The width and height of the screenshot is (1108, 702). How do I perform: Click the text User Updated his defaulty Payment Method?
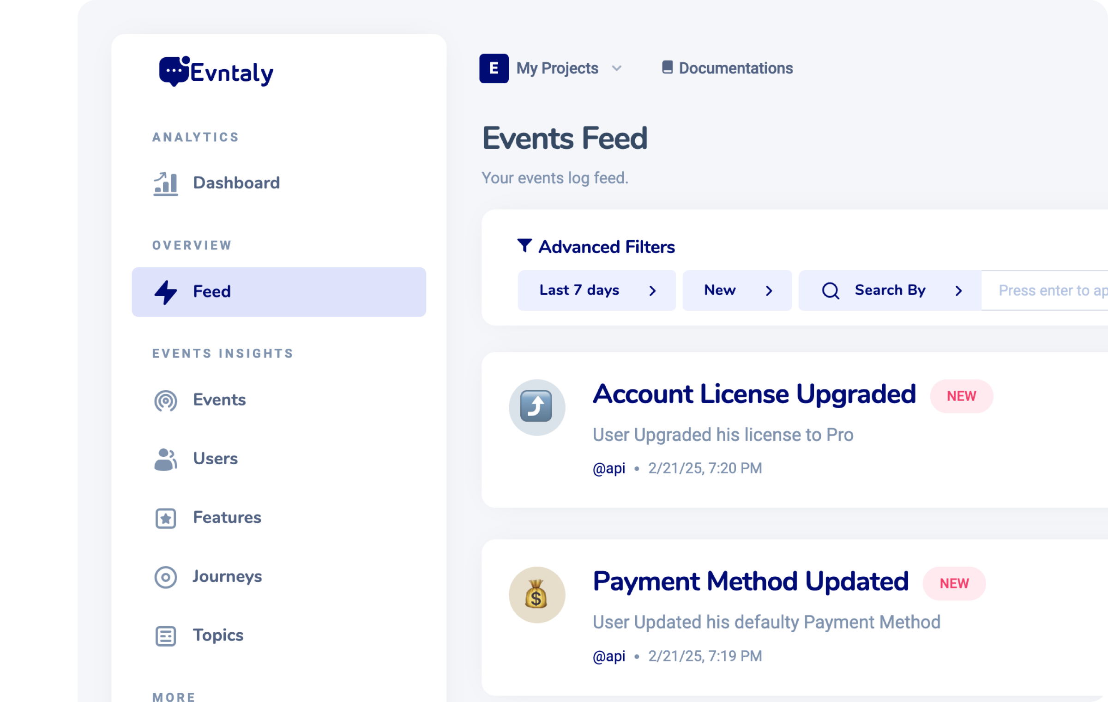tap(766, 623)
